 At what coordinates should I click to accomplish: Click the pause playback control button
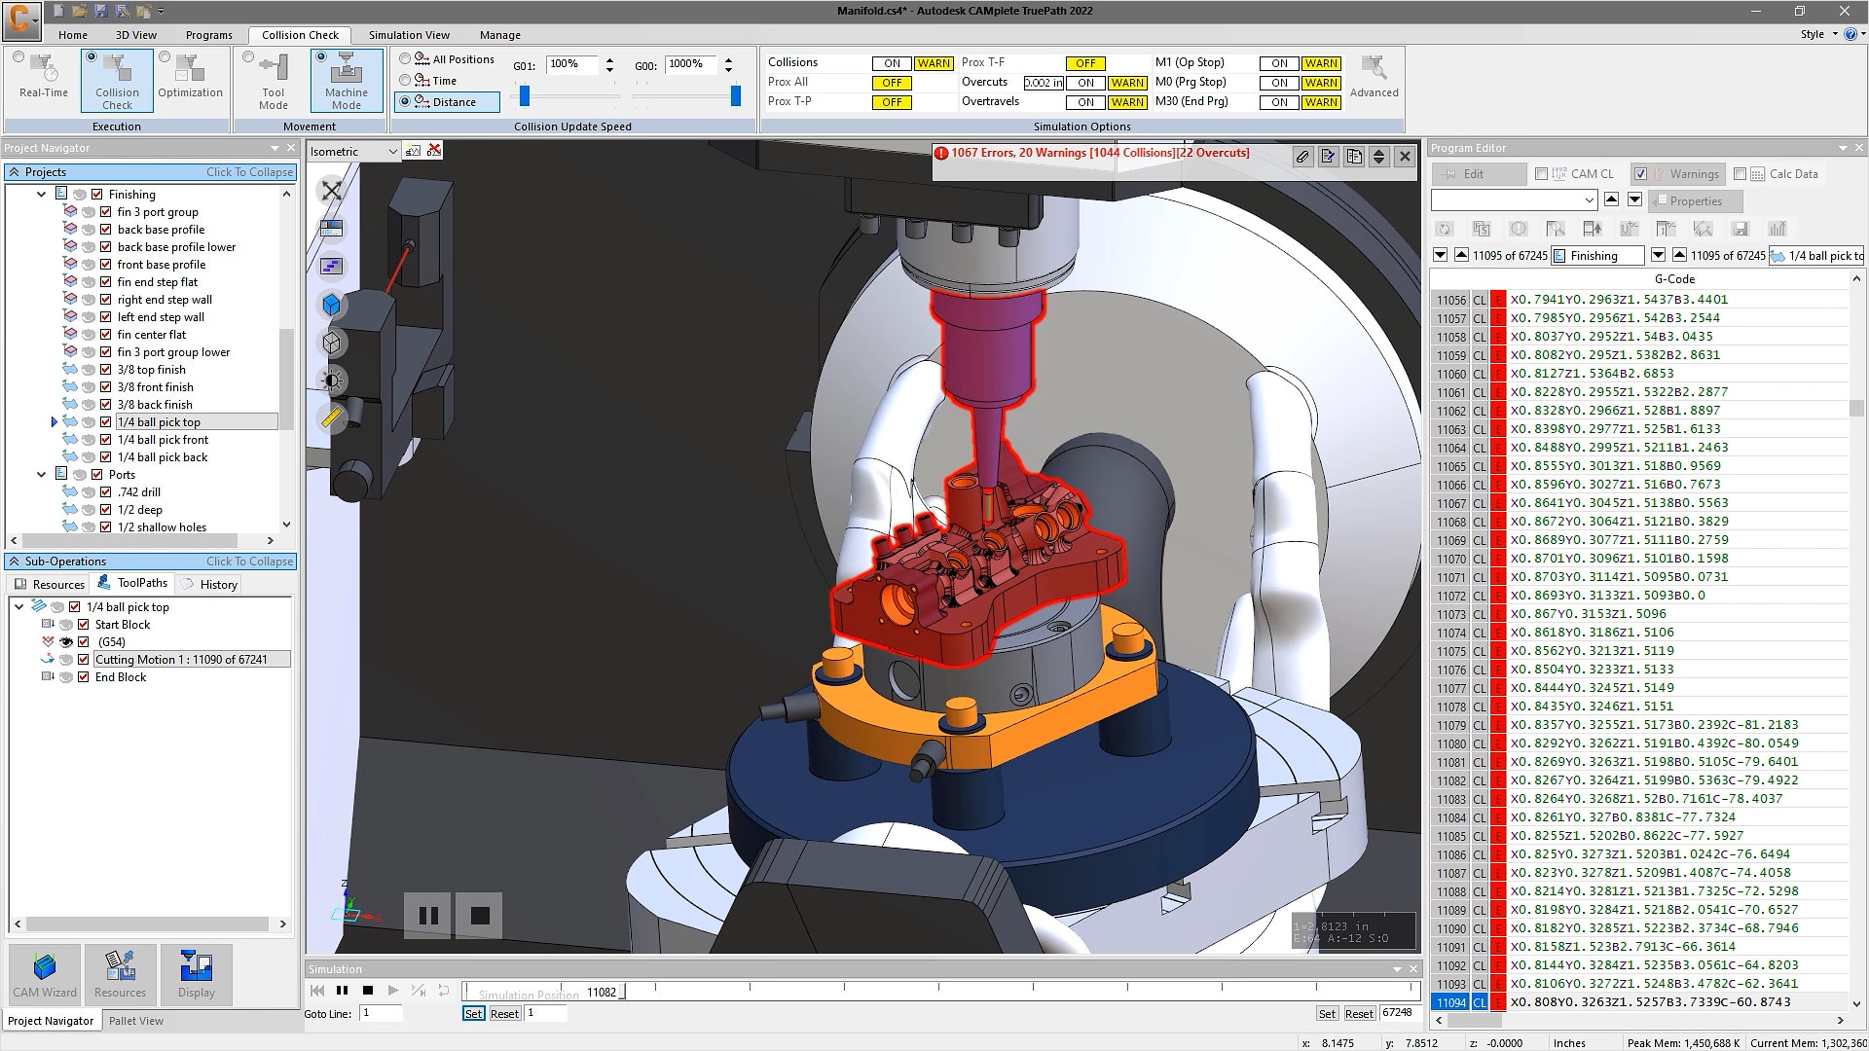(x=342, y=992)
